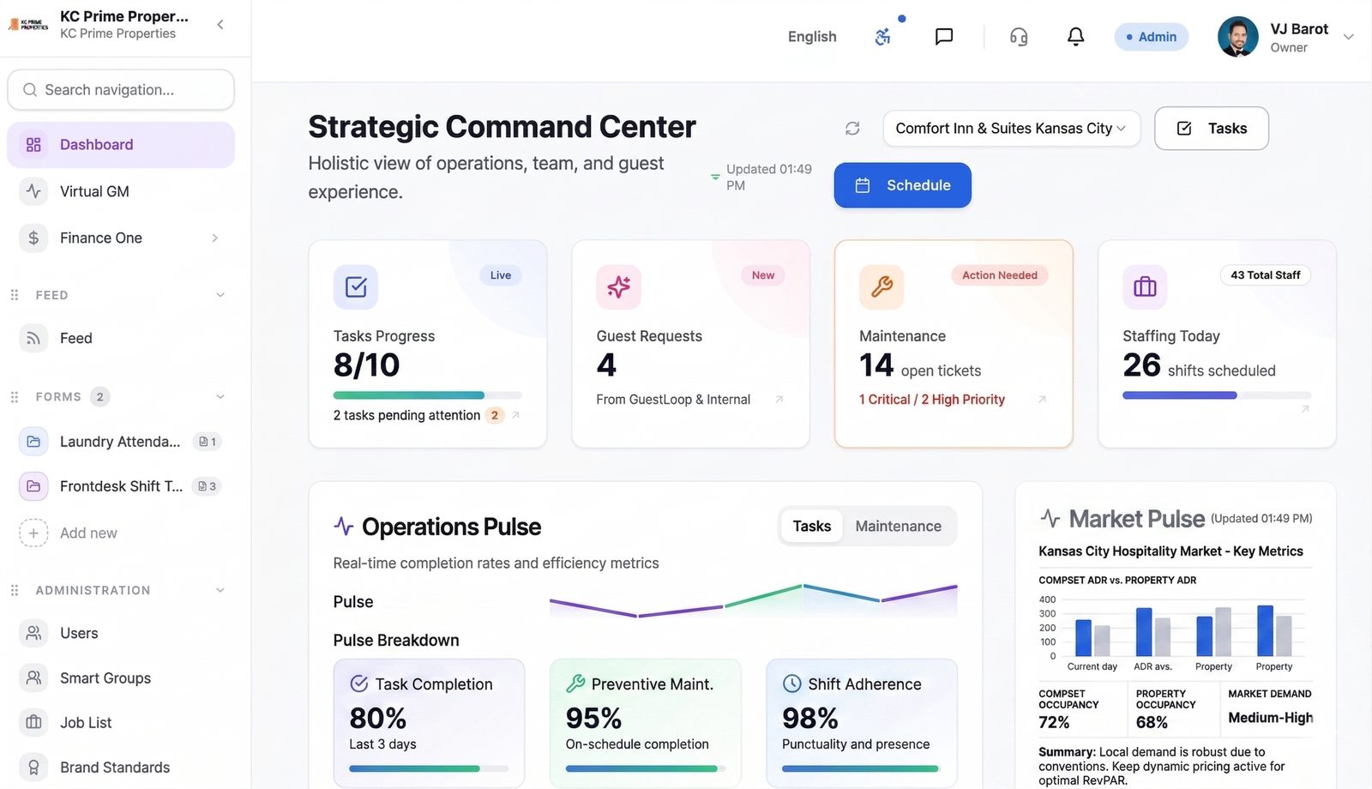The height and width of the screenshot is (789, 1372).
Task: Click the refresh icon near Strategic Command Center
Action: click(852, 128)
